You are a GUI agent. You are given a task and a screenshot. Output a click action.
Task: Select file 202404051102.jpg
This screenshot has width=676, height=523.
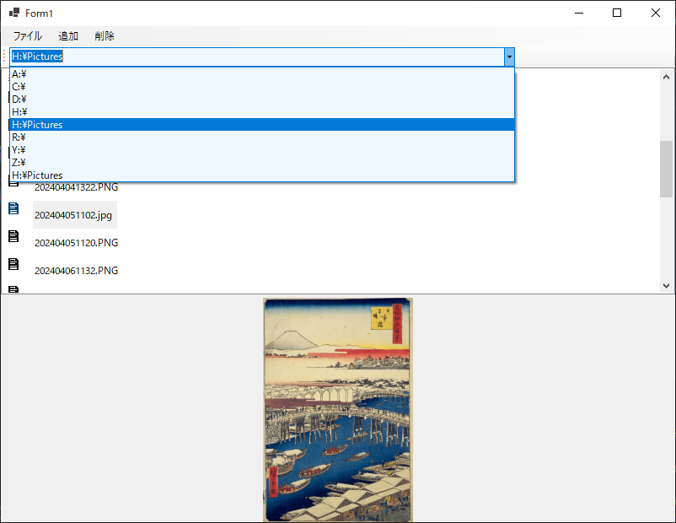click(74, 215)
